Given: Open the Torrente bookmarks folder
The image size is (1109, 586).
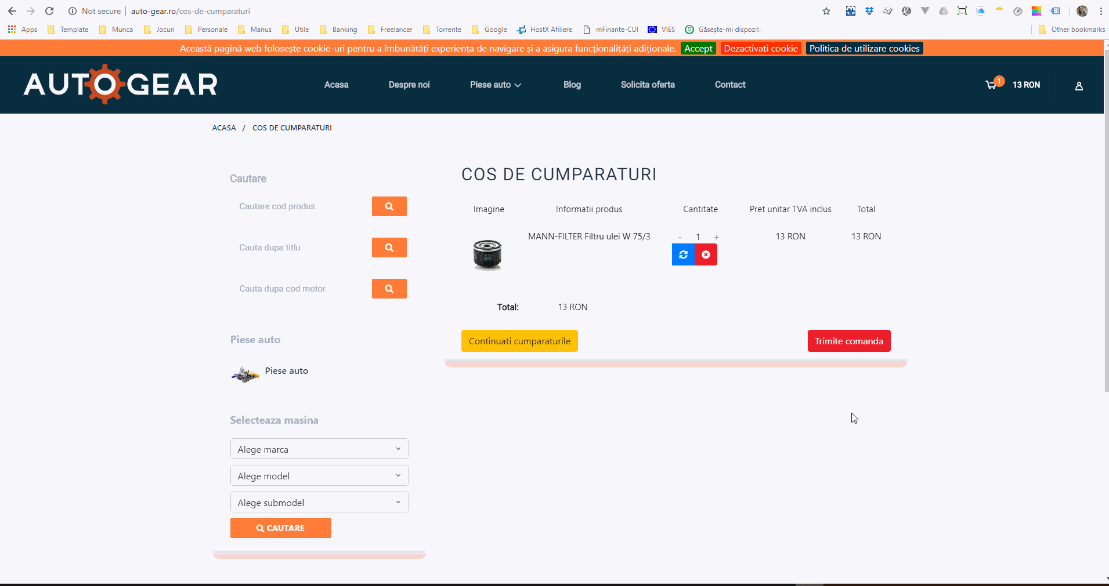Looking at the screenshot, I should click(442, 30).
